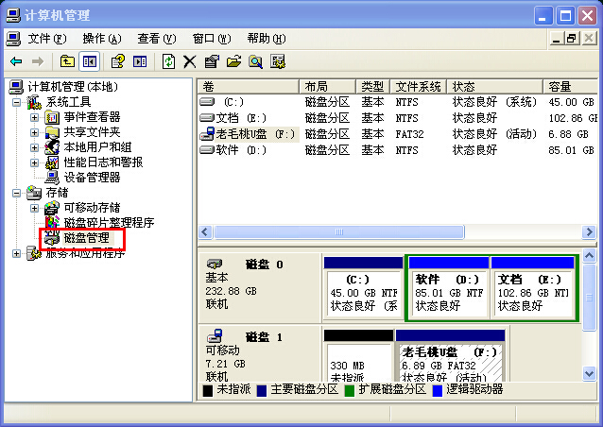Screen dimensions: 603x427
Task: Click the Delete X toolbar icon
Action: (x=189, y=61)
